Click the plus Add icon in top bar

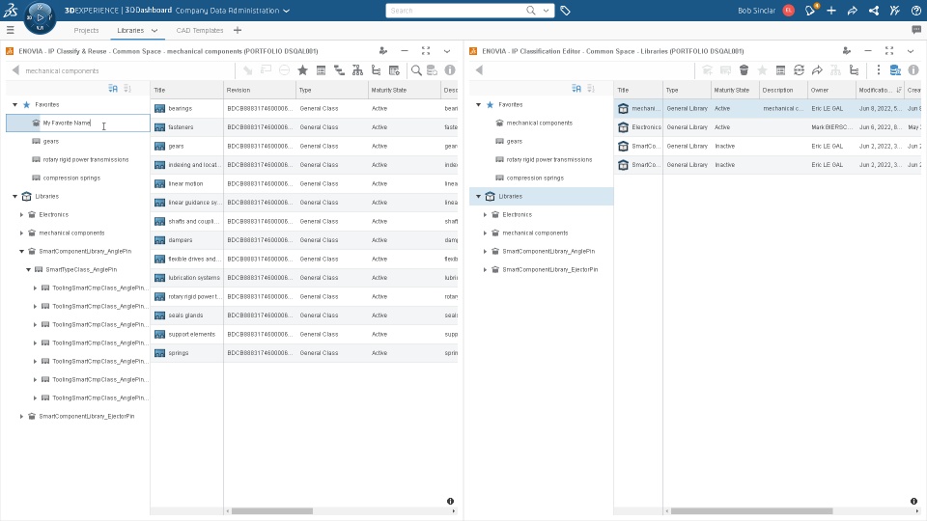click(831, 10)
